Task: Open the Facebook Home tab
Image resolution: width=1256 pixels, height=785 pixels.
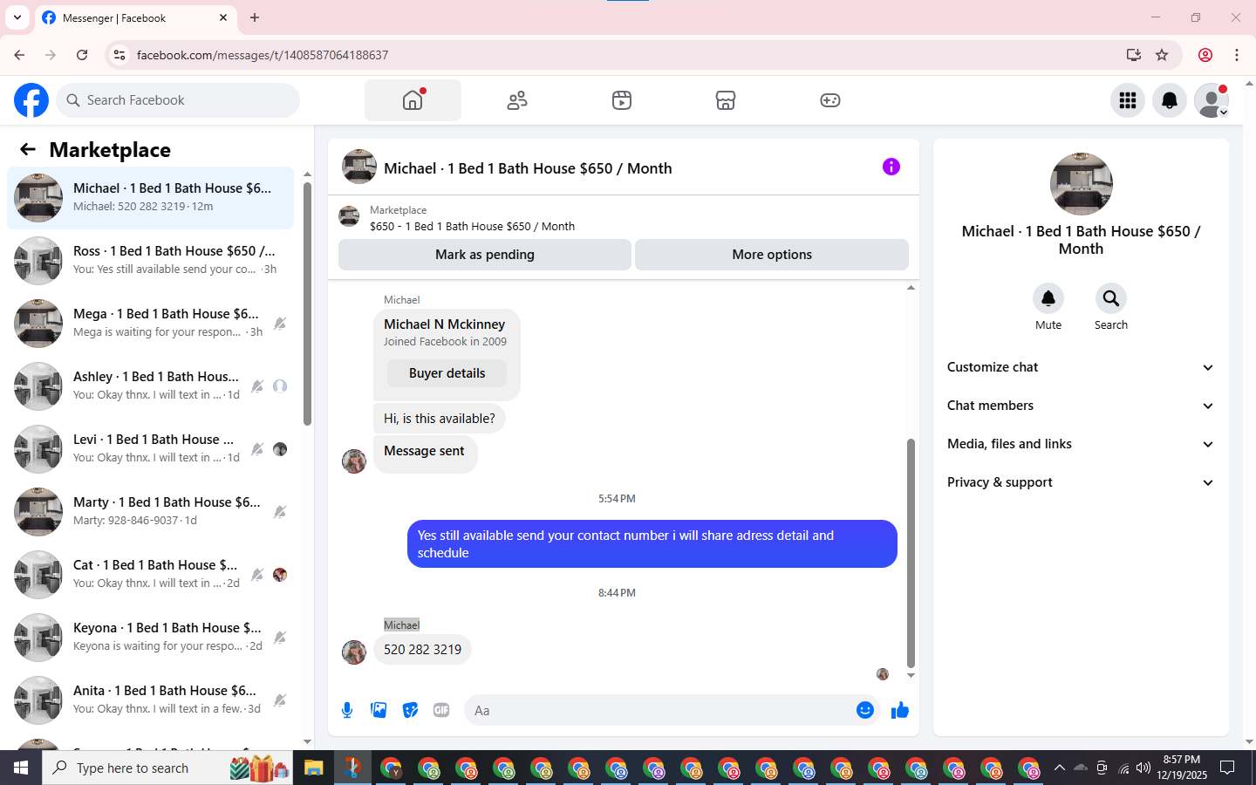Action: (413, 100)
